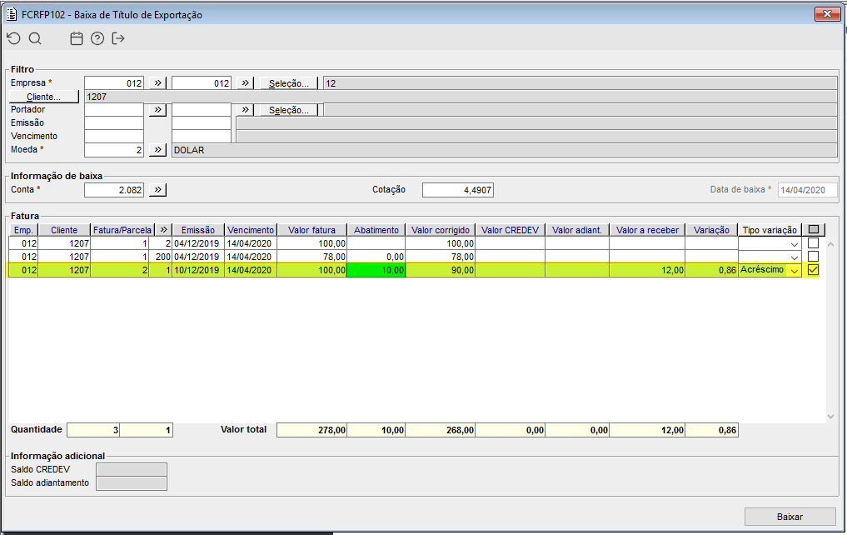Click the Valor fatura column header
The image size is (847, 535).
[311, 230]
